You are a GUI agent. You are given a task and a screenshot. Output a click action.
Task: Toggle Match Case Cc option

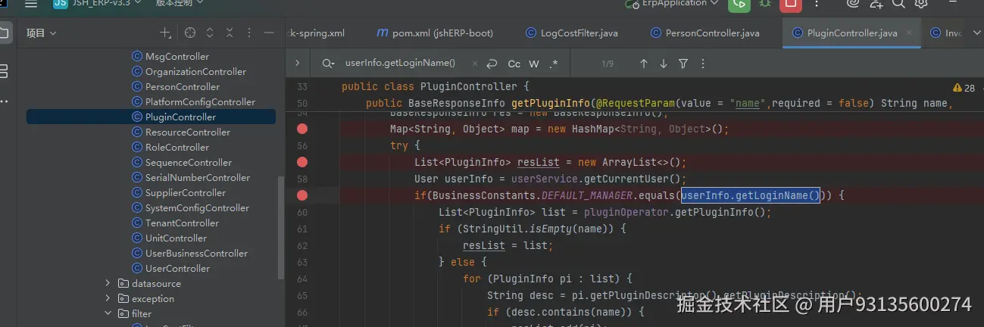[x=514, y=64]
